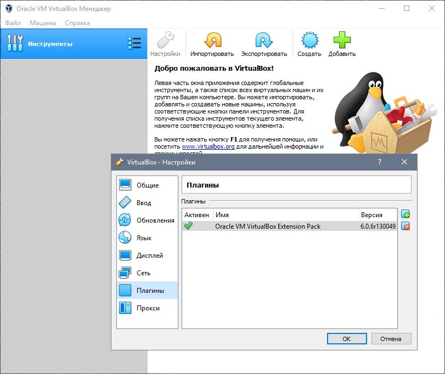Select the Язык settings section
Screen dimensions: 445x374
click(x=144, y=238)
